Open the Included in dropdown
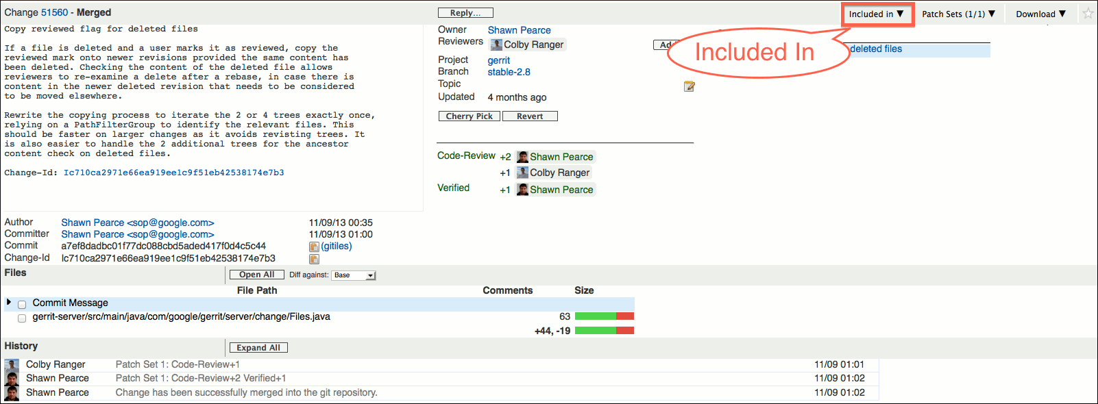This screenshot has width=1098, height=404. click(877, 14)
